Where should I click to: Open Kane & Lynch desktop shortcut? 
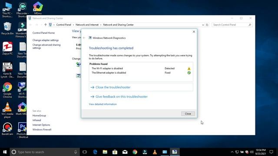click(x=7, y=70)
